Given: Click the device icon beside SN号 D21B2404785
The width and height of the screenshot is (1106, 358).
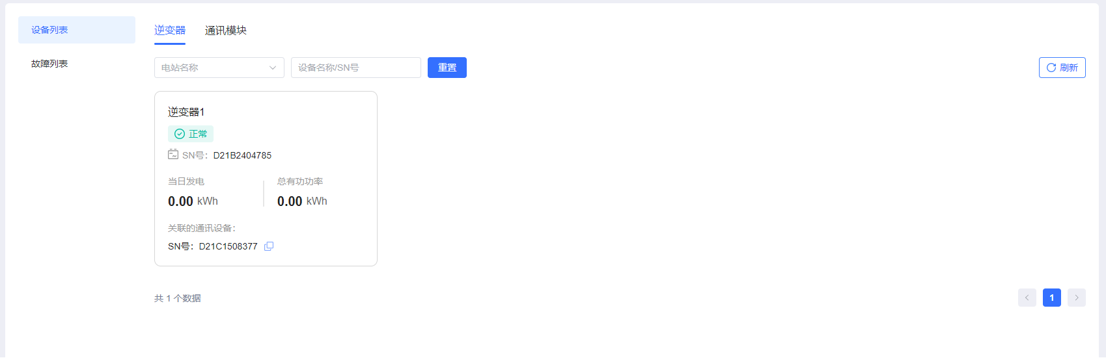Looking at the screenshot, I should 173,155.
